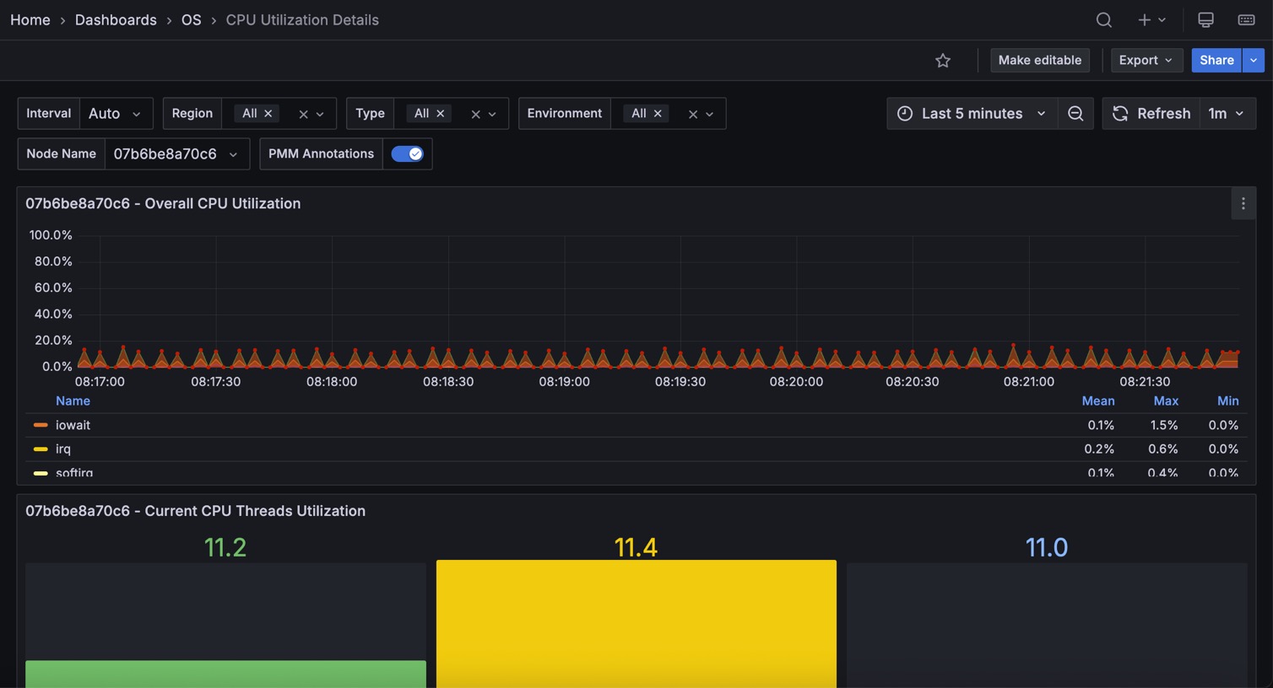Open the Last 5 minutes time picker
The image size is (1273, 688).
click(972, 113)
